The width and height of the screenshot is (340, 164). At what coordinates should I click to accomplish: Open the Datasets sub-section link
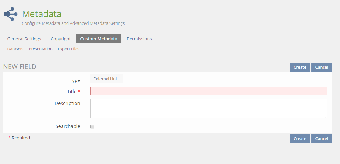point(15,49)
